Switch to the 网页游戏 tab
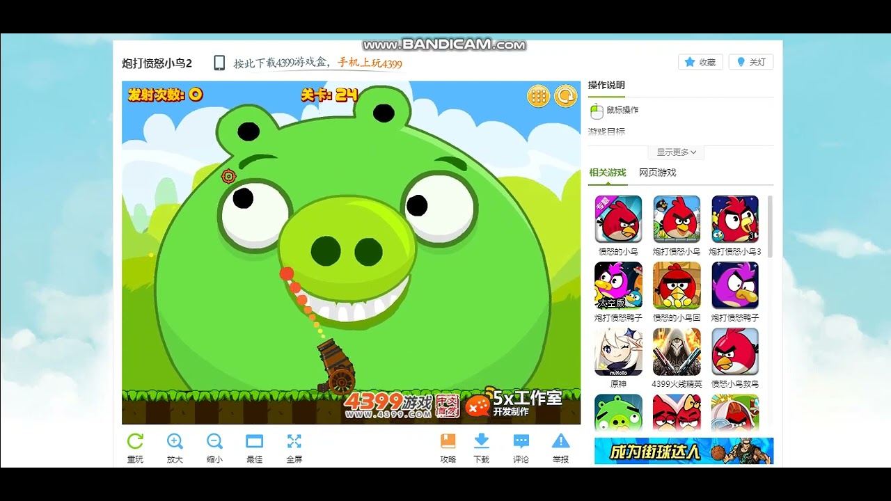The image size is (891, 501). pos(658,173)
